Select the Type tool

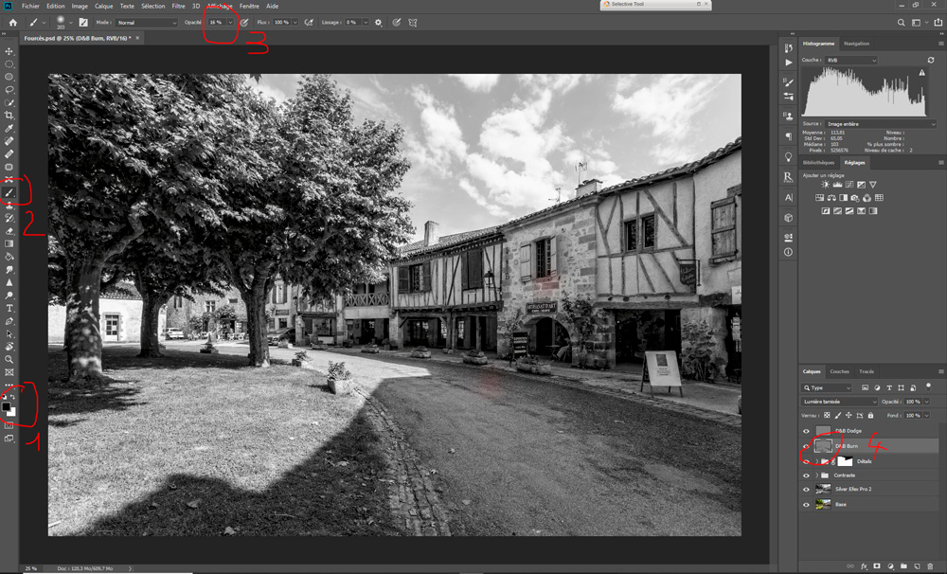(9, 308)
